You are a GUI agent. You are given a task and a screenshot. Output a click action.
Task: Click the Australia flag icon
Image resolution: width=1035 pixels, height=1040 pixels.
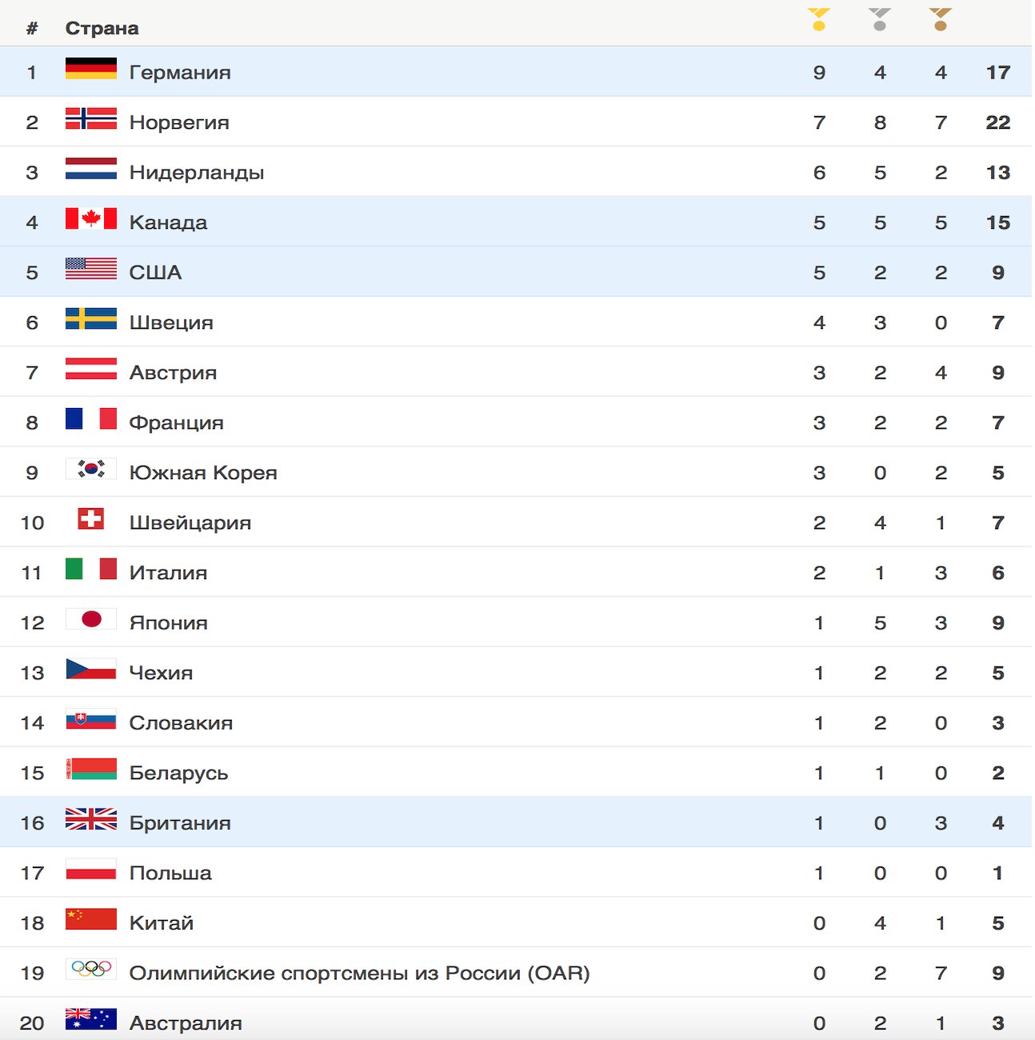pyautogui.click(x=91, y=1019)
